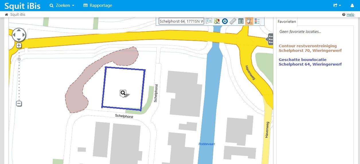Click the zoom level slider handle
The height and width of the screenshot is (164, 360).
[x=19, y=59]
